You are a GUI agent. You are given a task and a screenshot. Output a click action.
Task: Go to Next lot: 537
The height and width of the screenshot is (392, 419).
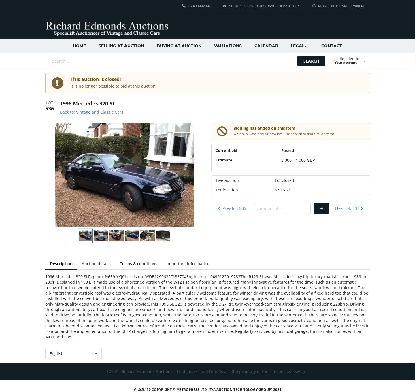[x=349, y=208]
